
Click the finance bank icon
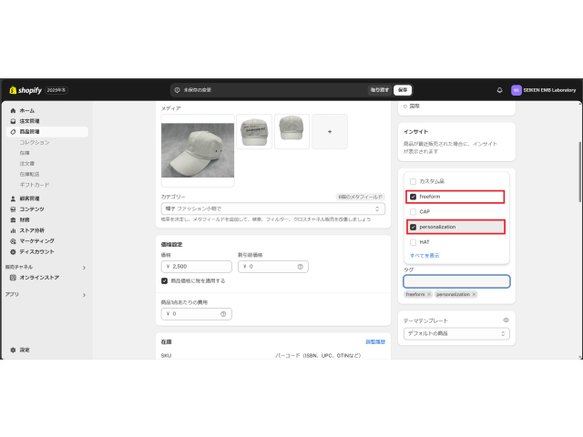[13, 220]
